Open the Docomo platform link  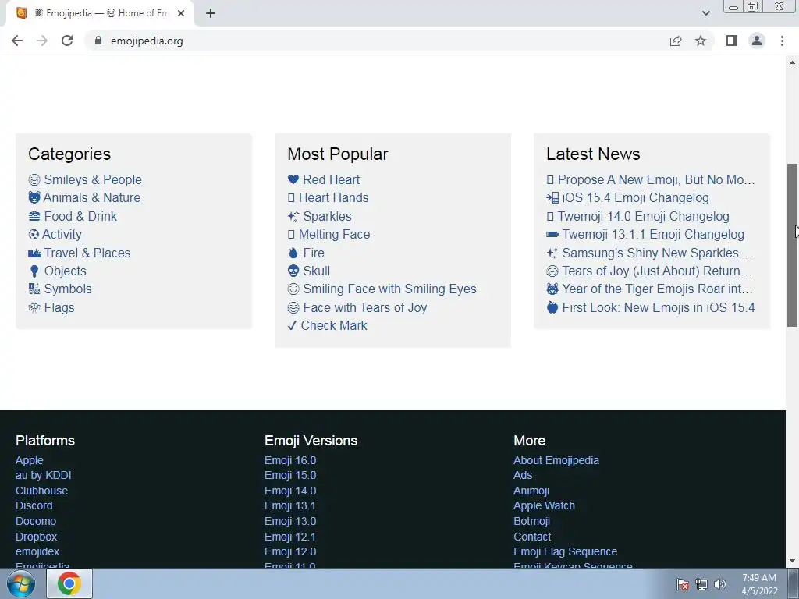pos(36,521)
